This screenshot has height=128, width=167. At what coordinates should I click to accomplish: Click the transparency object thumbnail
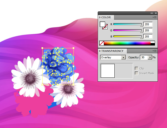click(108, 71)
